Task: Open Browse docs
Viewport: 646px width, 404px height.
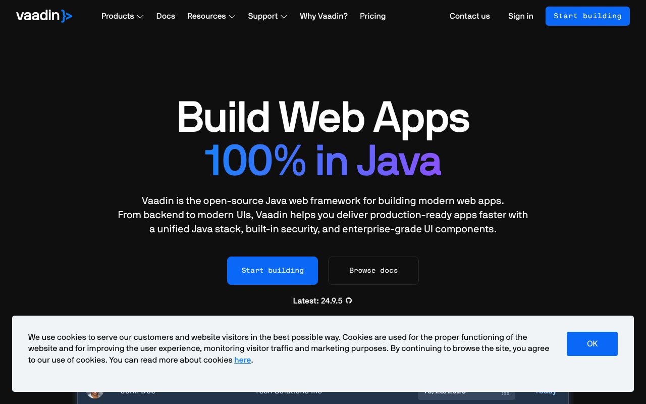Action: [373, 271]
